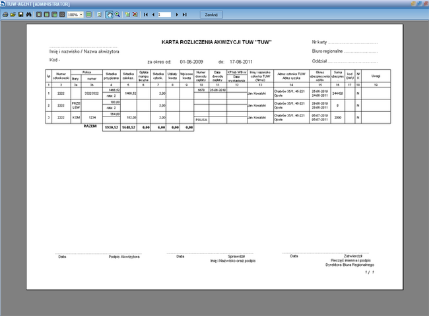
Task: Click the Zamknij button
Action: pyautogui.click(x=211, y=14)
